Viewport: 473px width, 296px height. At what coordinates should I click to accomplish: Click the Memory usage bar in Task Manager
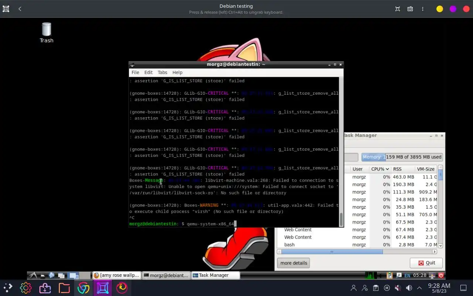tap(402, 157)
